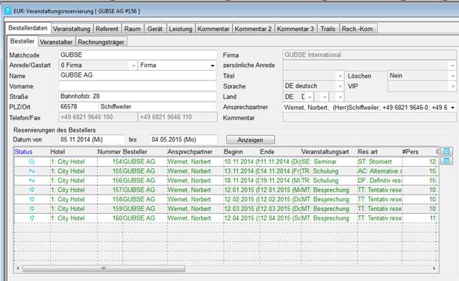Open the 0 Firma Anrede dropdown
Image resolution: width=459 pixels, height=281 pixels.
tap(133, 66)
